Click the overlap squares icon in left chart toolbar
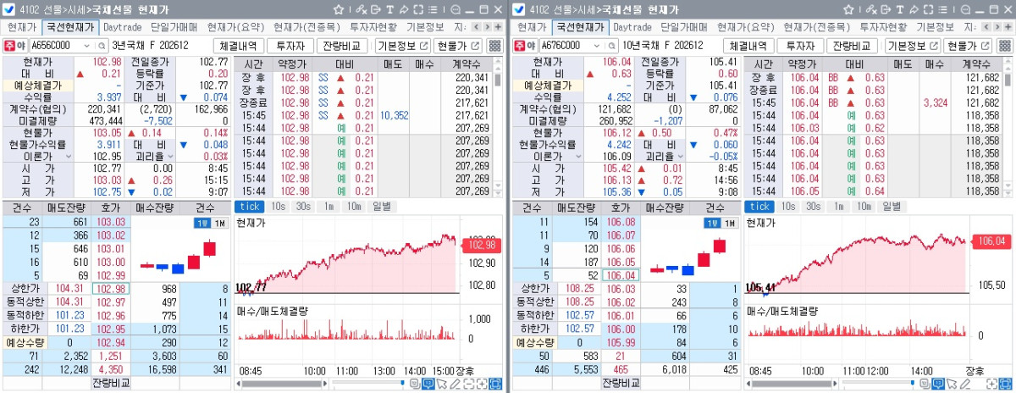The width and height of the screenshot is (1016, 393). (x=415, y=384)
